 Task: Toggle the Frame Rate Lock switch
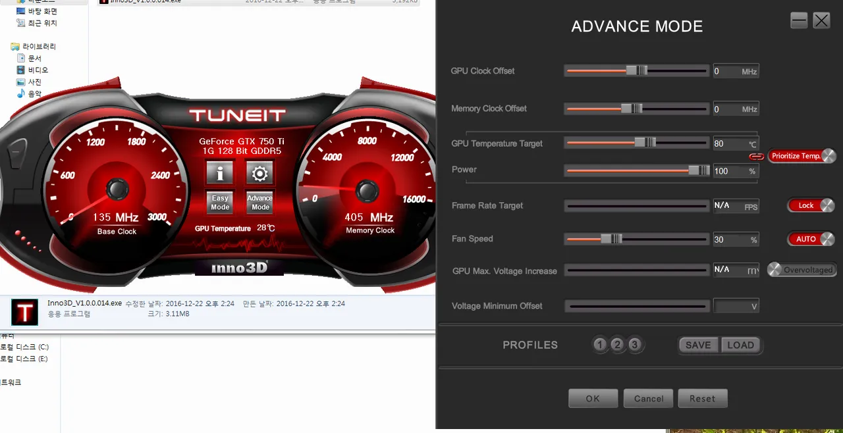[x=811, y=205]
